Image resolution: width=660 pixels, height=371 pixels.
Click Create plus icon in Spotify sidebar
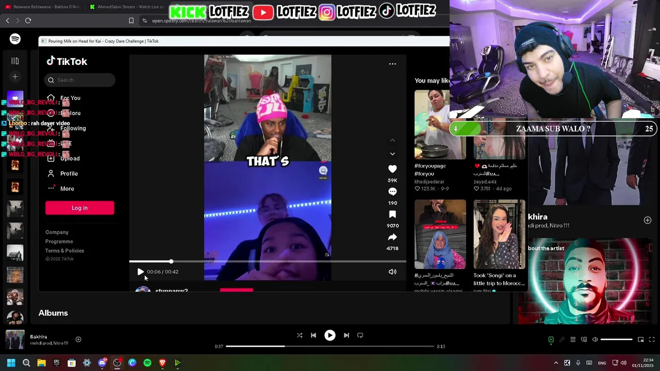tap(15, 77)
